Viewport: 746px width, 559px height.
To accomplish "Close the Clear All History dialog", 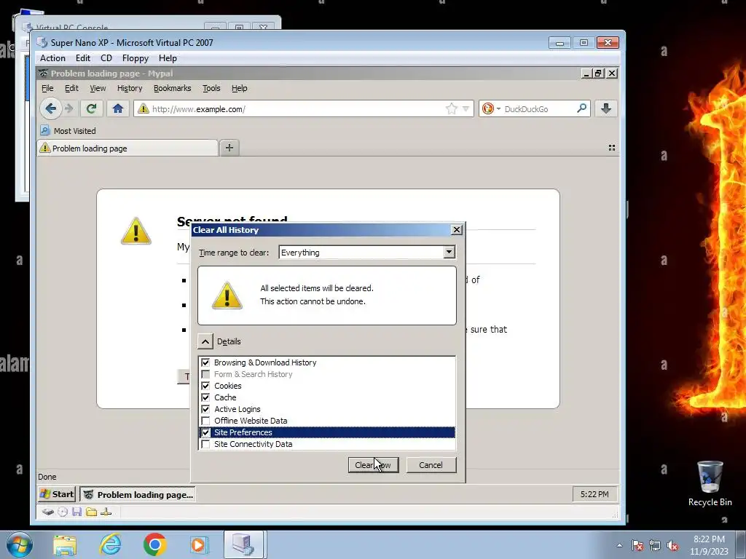I will pos(456,229).
